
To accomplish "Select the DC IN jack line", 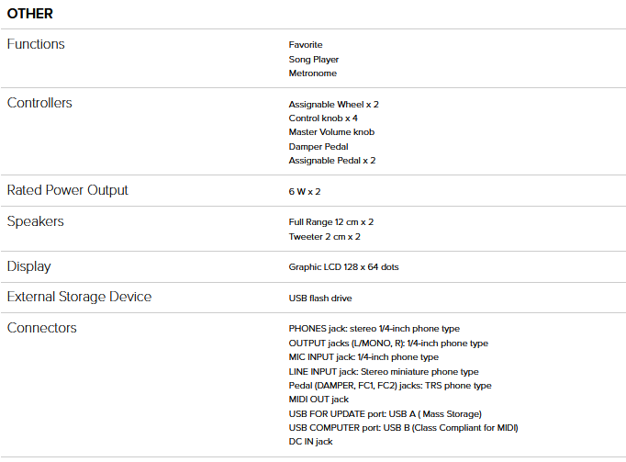I will pos(310,442).
